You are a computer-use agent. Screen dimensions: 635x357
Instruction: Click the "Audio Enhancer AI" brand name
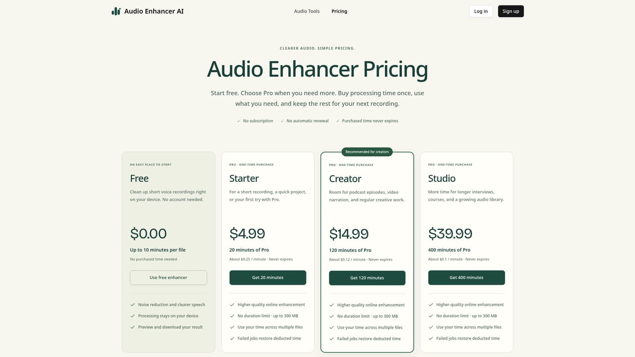point(154,11)
